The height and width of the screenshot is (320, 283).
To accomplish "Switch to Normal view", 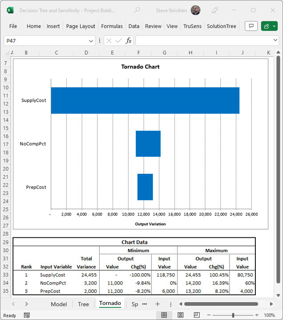I will [x=164, y=315].
